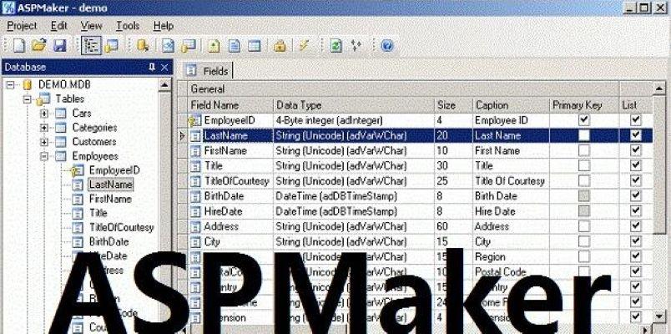Open the Tools menu
671x334 pixels.
point(128,26)
